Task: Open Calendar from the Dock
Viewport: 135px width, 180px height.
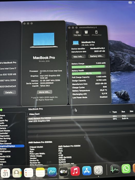Action: point(5,173)
